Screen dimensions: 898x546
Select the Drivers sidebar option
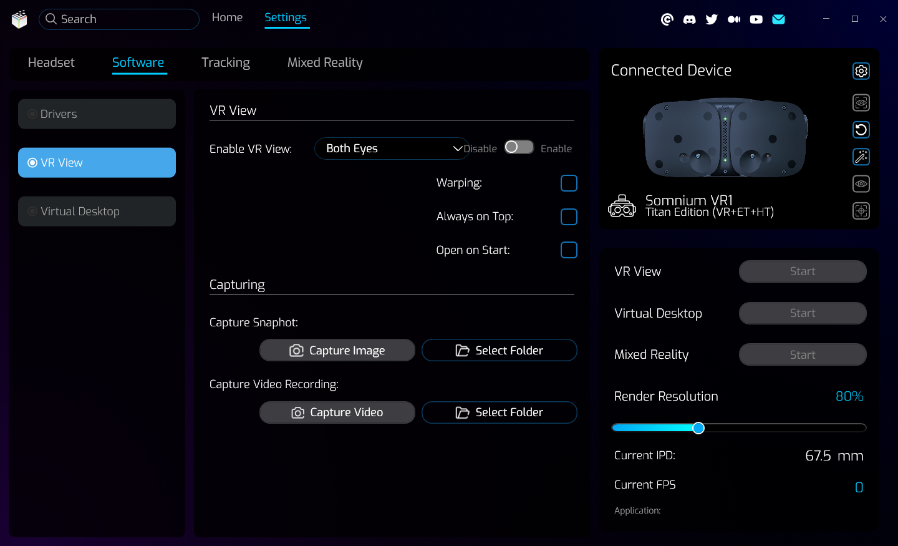click(97, 114)
